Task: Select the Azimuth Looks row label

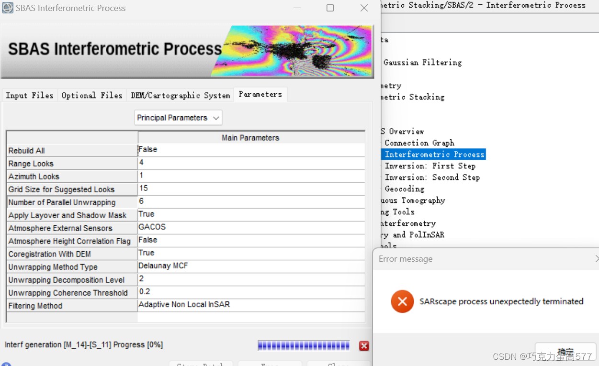Action: (72, 176)
